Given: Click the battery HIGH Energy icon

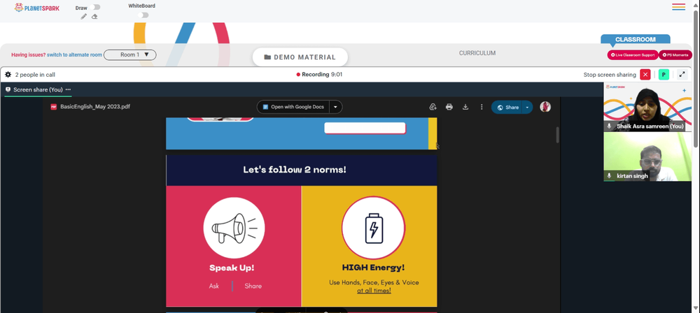Looking at the screenshot, I should click(x=374, y=228).
